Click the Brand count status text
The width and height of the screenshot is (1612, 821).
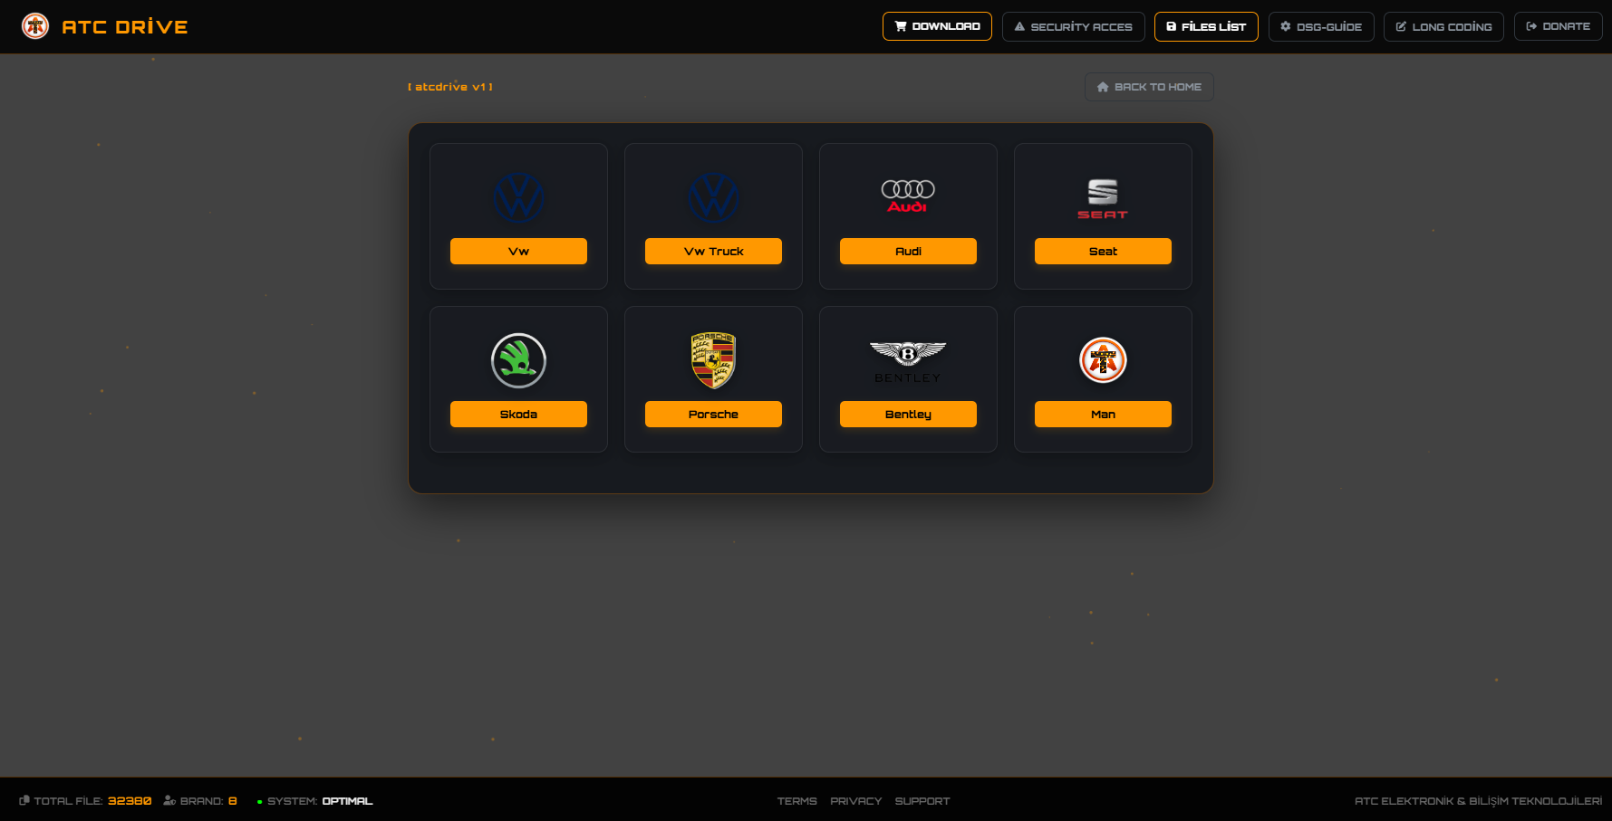pos(200,801)
